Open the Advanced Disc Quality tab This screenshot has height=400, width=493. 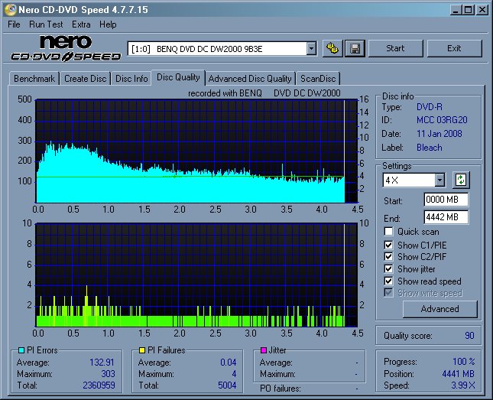click(250, 78)
